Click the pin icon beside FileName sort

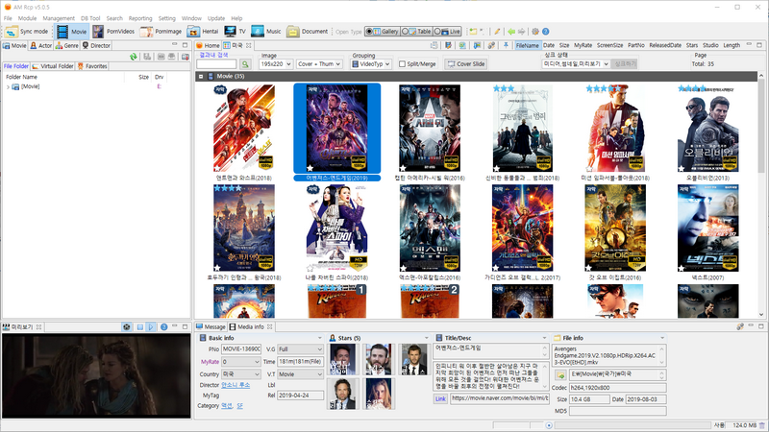506,45
